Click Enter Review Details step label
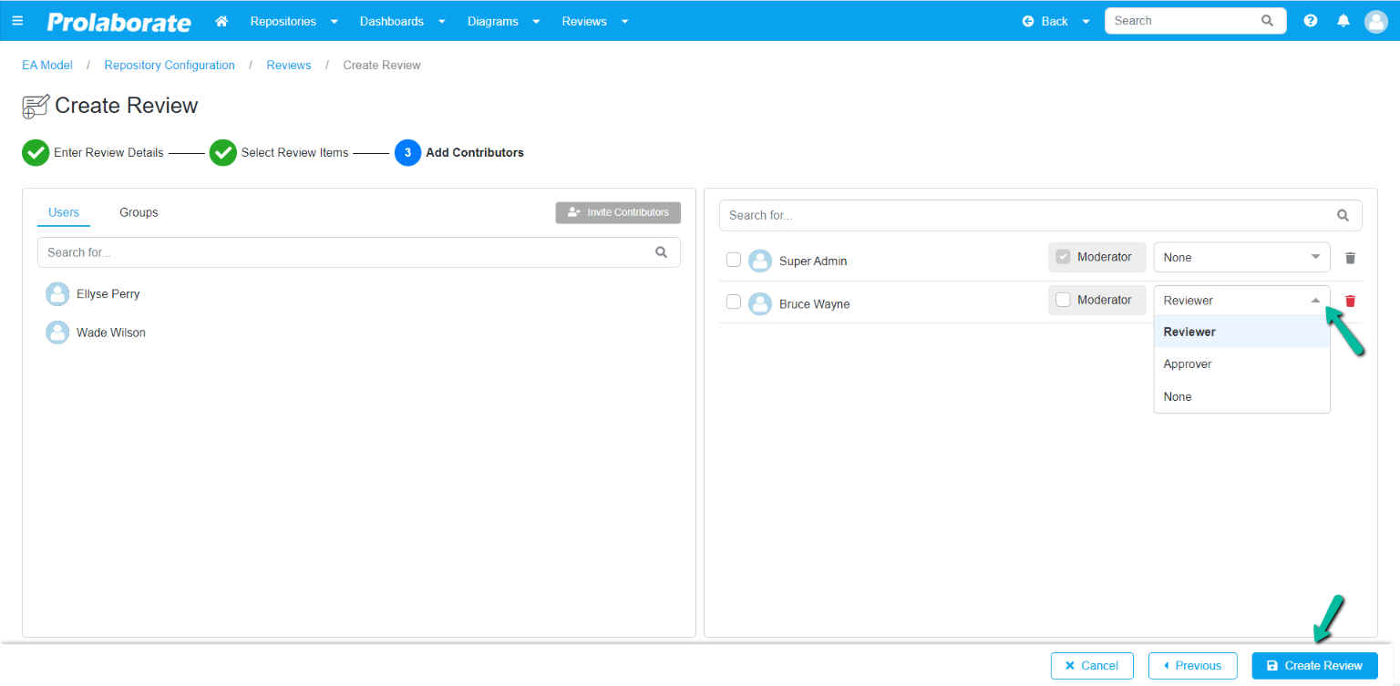Image resolution: width=1400 pixels, height=686 pixels. click(x=108, y=153)
